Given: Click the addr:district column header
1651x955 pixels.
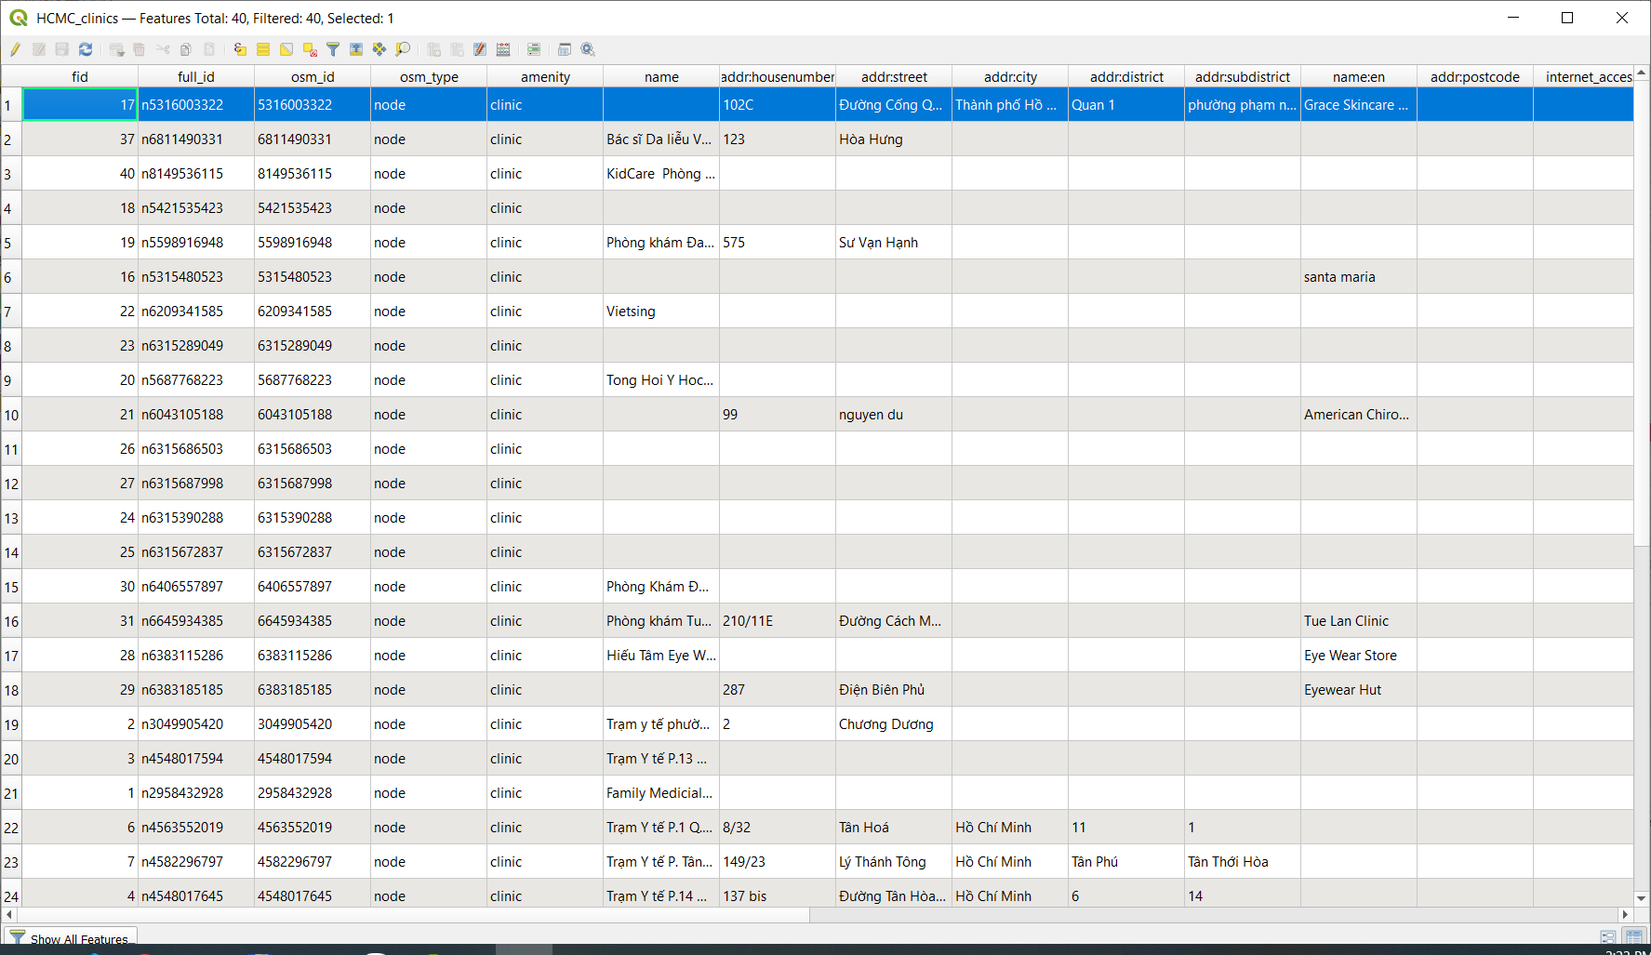Looking at the screenshot, I should (x=1126, y=76).
